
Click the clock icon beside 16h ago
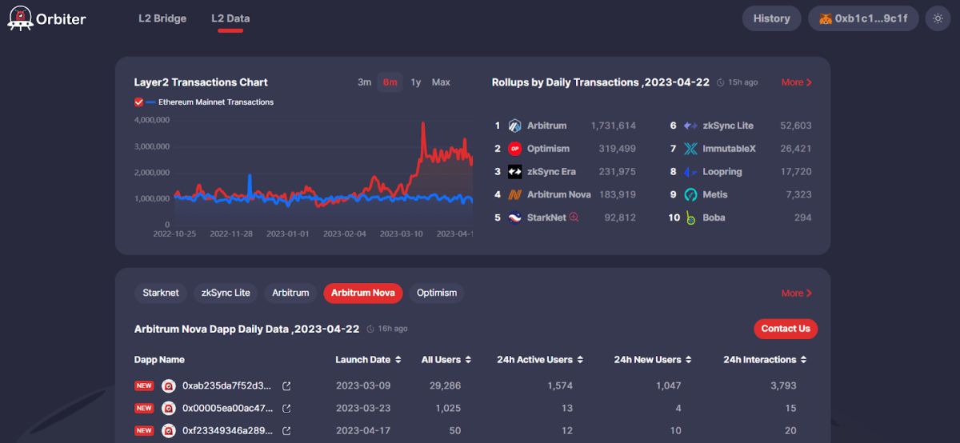pos(370,329)
